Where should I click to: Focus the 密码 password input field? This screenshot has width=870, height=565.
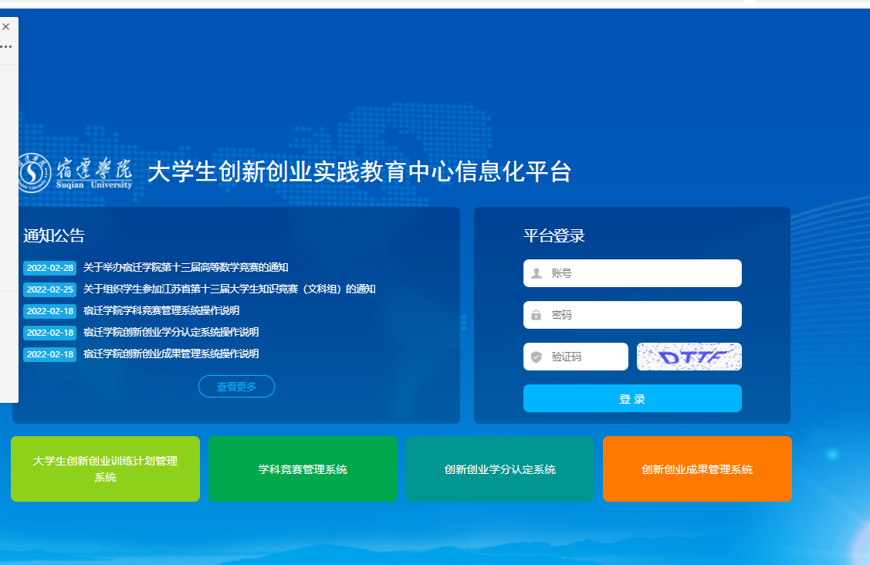[641, 315]
